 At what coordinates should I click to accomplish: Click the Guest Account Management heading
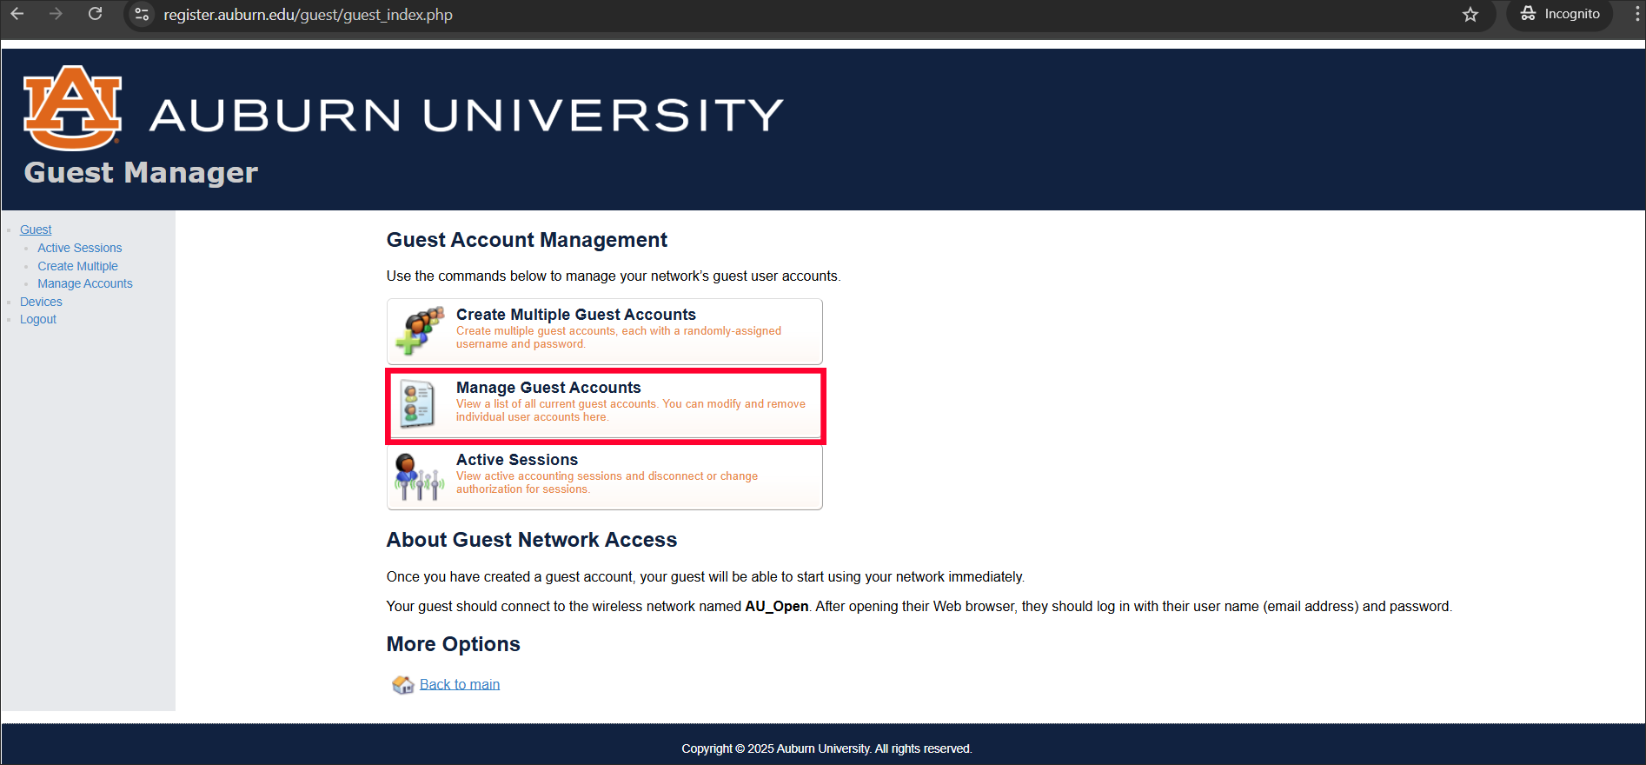[527, 240]
